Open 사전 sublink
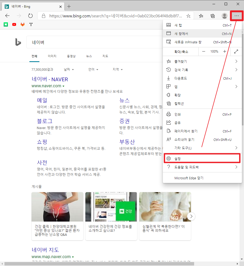 42,163
